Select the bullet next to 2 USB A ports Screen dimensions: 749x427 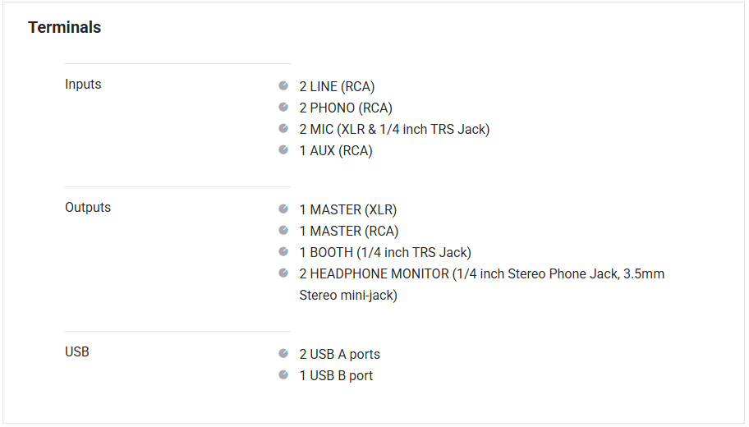click(283, 354)
